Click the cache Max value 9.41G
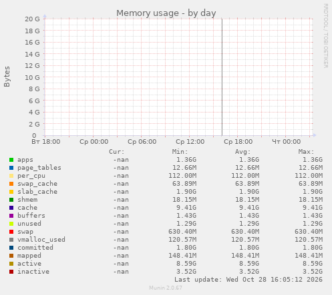This screenshot has width=332, height=295. click(313, 208)
